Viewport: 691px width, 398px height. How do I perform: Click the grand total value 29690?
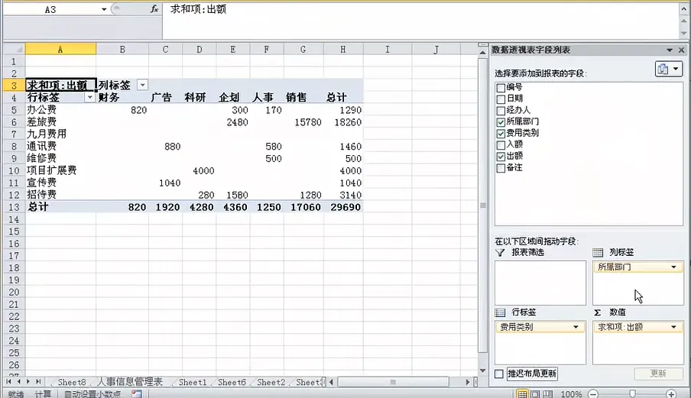[x=343, y=207]
